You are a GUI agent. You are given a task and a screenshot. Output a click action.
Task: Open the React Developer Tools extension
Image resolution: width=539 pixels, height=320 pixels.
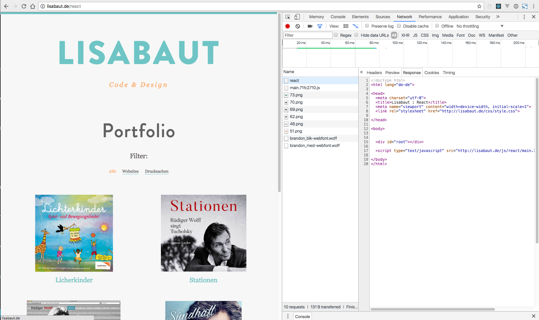pyautogui.click(x=498, y=6)
